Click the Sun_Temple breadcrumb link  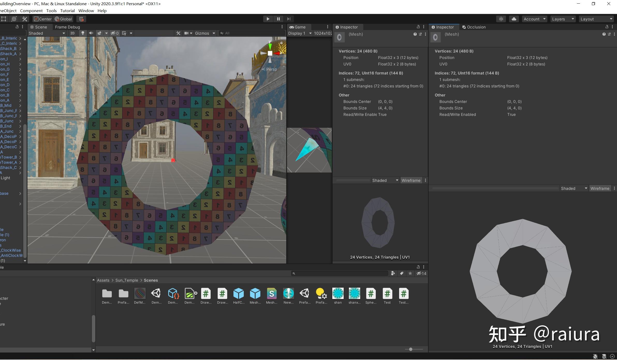[126, 280]
